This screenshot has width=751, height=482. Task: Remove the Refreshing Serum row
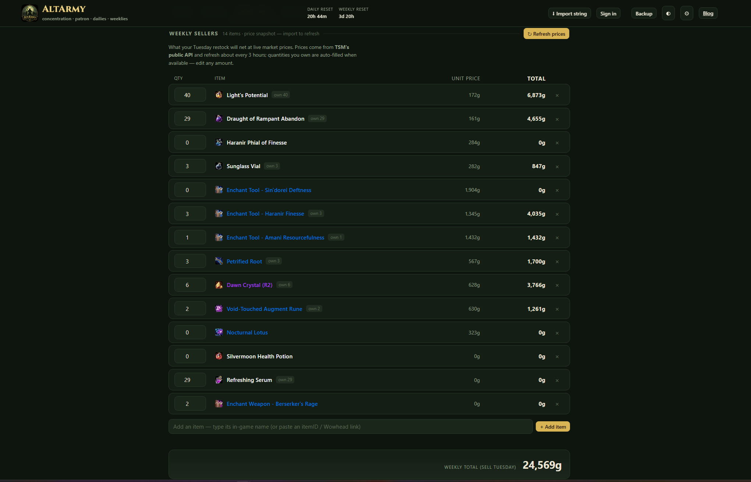coord(557,380)
